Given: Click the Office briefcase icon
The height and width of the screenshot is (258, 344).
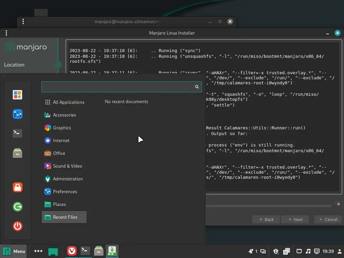Looking at the screenshot, I should (48, 153).
